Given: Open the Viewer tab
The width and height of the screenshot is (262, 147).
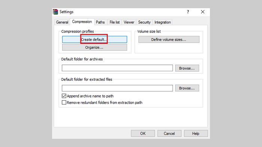Looking at the screenshot, I should point(129,22).
